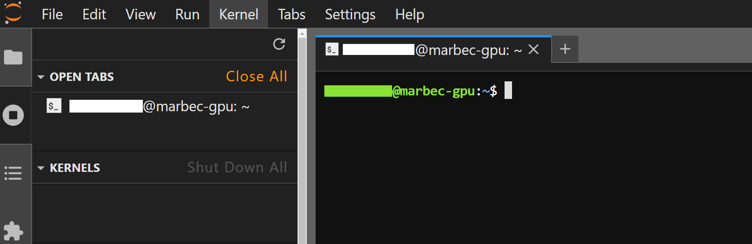Open the Extension Manager puzzle icon
The image size is (752, 244).
pos(13,231)
